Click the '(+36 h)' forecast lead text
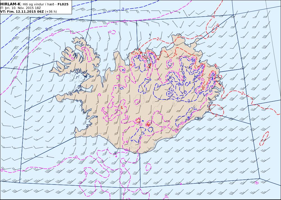The image size is (281, 200). click(51, 12)
